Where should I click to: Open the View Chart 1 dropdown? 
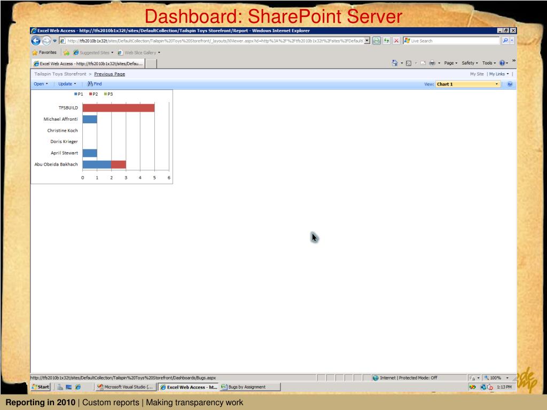[x=468, y=84]
